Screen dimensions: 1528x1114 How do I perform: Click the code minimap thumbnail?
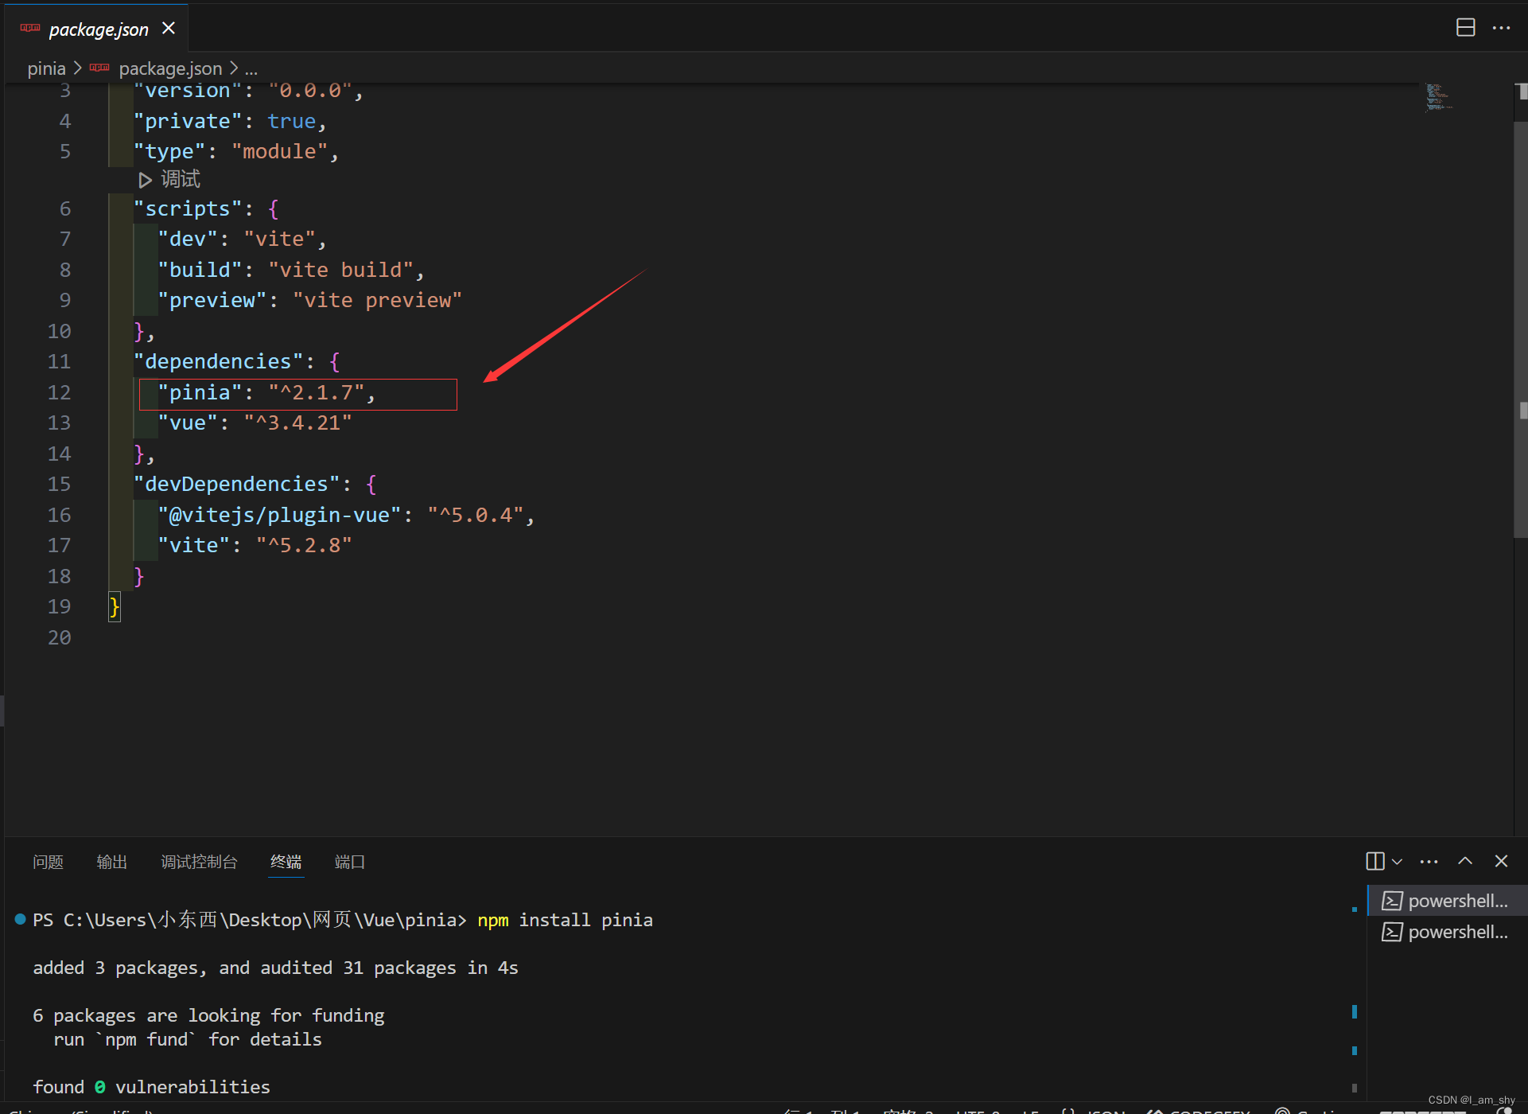(x=1438, y=97)
